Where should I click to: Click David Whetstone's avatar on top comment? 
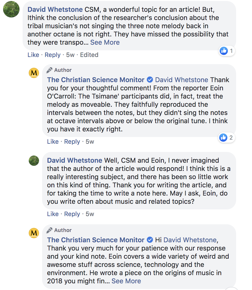click(11, 9)
